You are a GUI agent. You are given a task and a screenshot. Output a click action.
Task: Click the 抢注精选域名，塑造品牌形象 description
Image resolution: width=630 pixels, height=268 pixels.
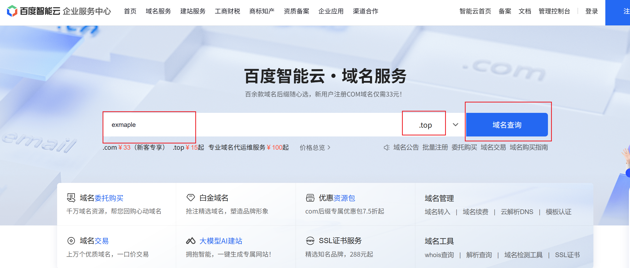click(x=227, y=211)
